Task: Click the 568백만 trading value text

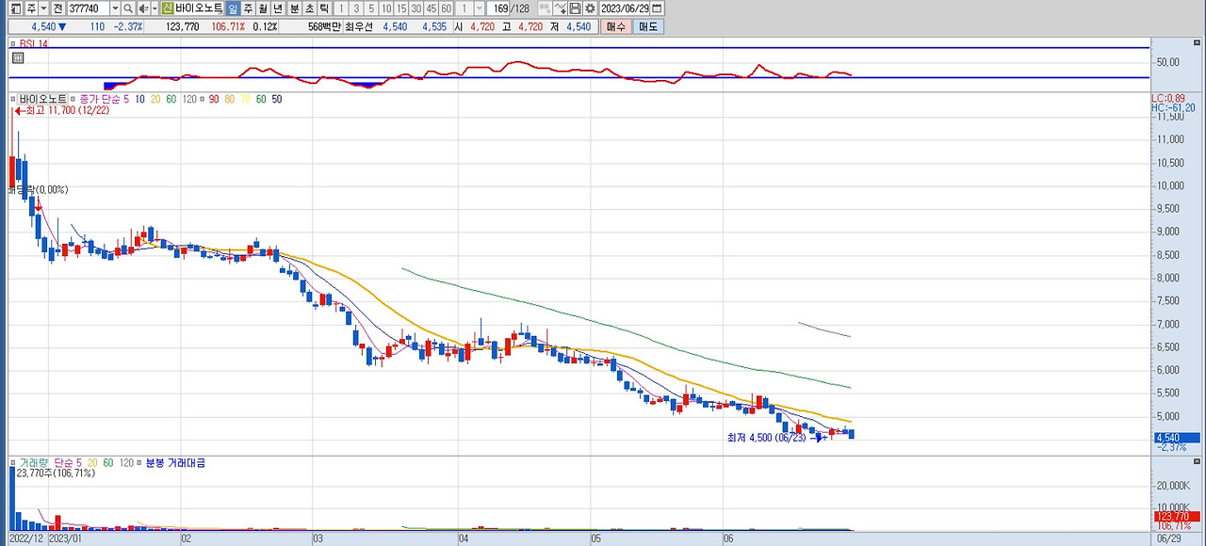Action: pos(325,26)
